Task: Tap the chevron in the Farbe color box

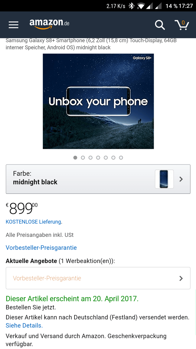Action: click(181, 179)
